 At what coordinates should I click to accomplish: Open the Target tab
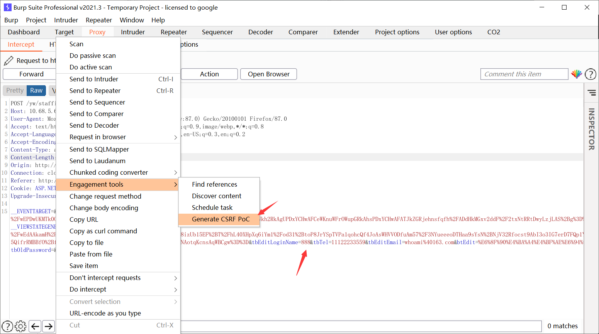64,32
